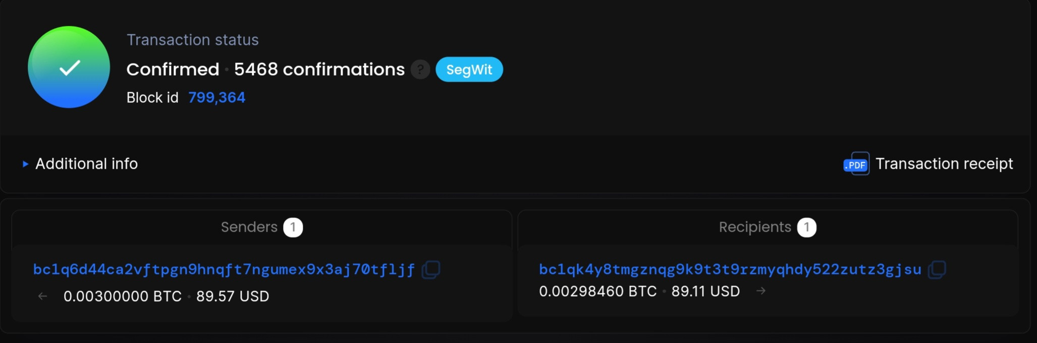Download the Transaction receipt

[x=944, y=164]
